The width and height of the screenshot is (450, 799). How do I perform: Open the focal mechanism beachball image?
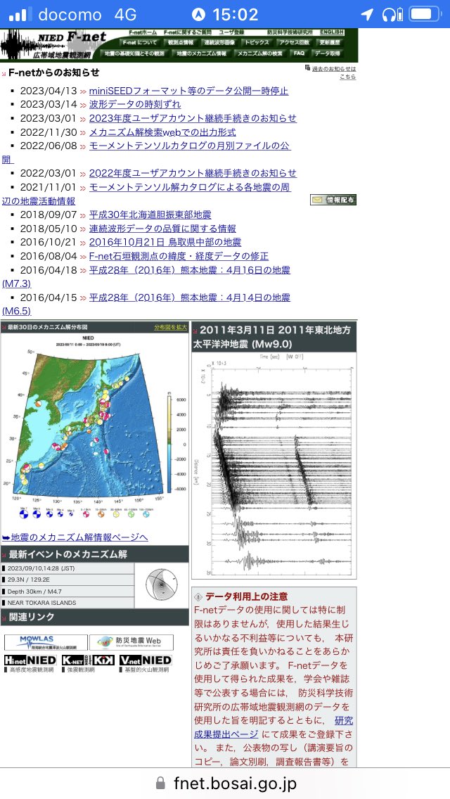pyautogui.click(x=162, y=584)
